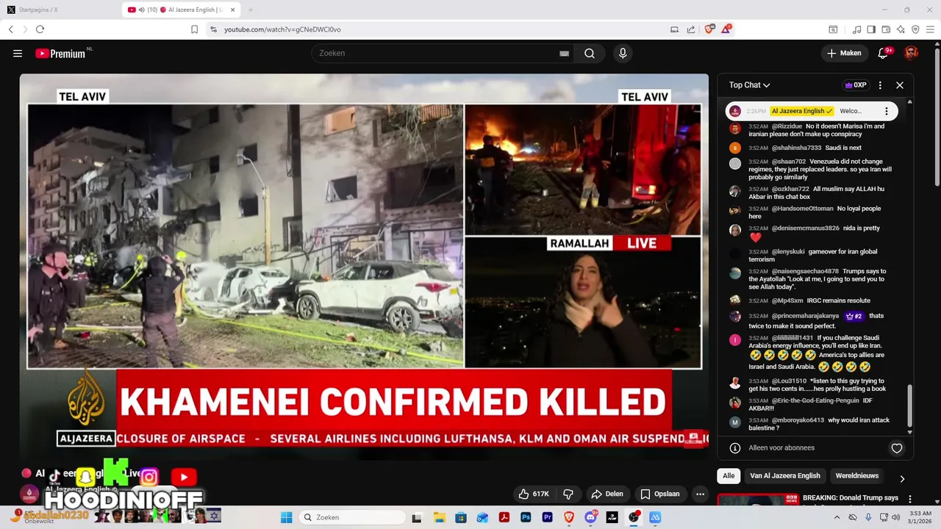Open the account avatar menu

coord(911,53)
